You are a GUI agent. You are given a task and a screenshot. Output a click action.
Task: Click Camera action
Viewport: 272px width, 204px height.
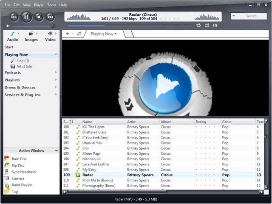(x=18, y=178)
